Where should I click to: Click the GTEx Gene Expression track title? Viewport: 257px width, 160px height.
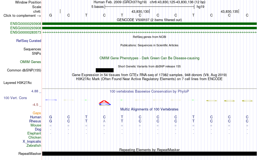pyautogui.click(x=149, y=75)
